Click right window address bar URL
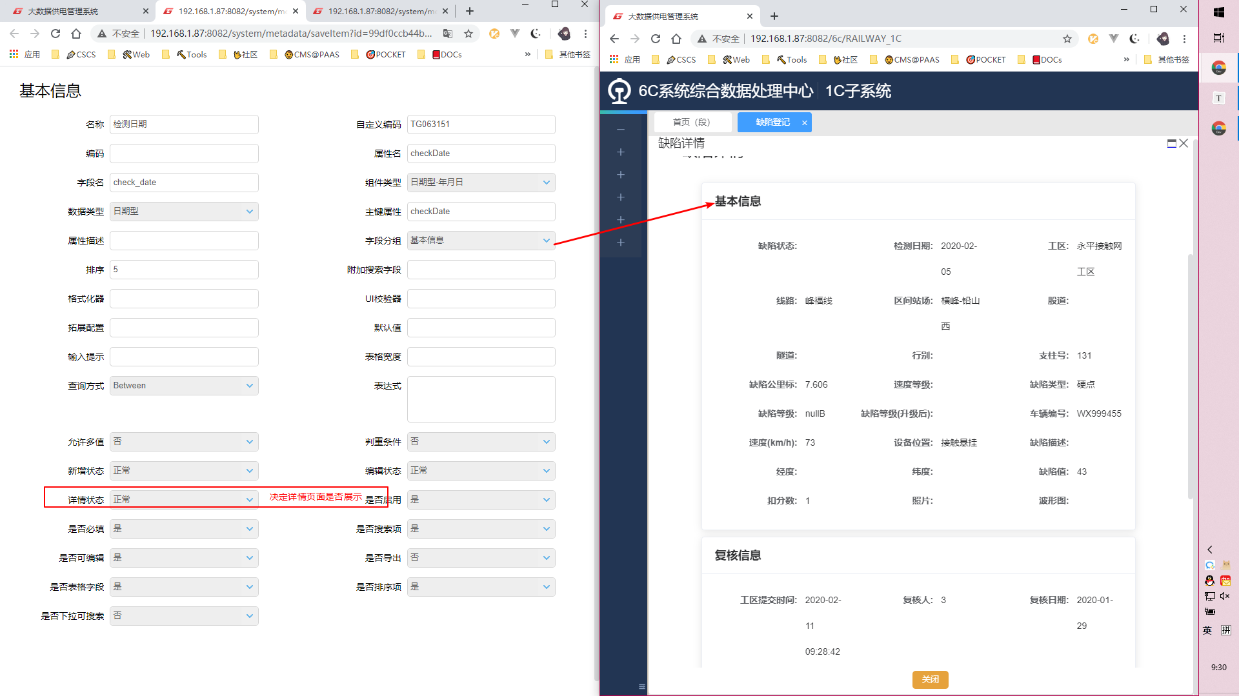 click(826, 39)
